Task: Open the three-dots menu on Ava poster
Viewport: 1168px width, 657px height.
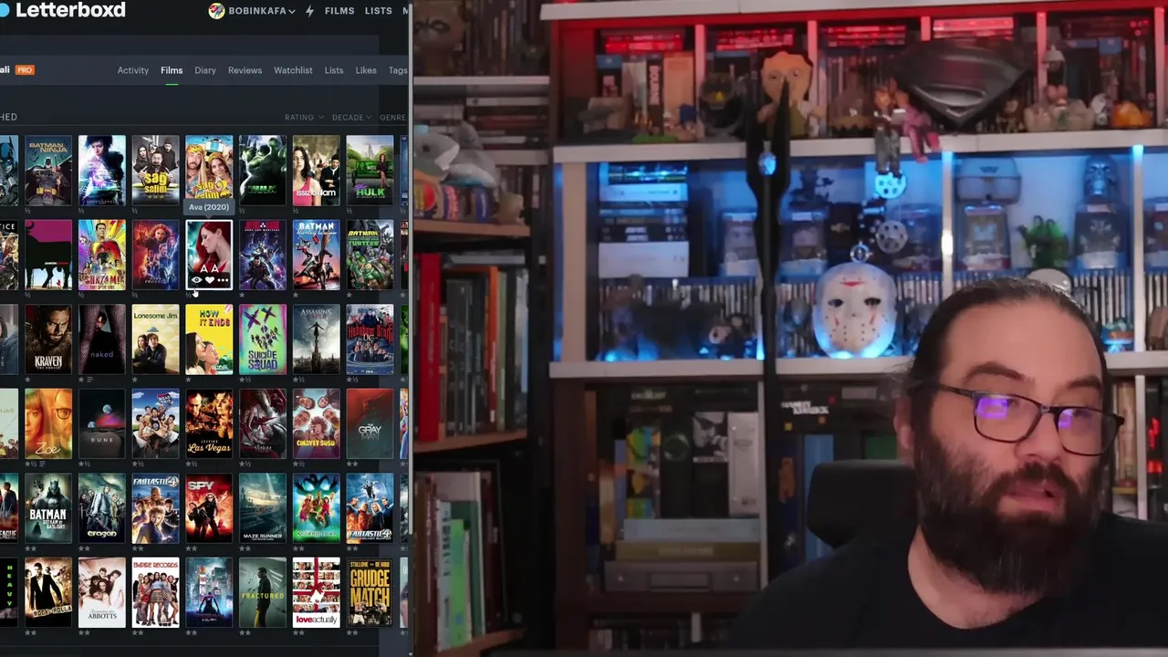Action: [x=222, y=280]
